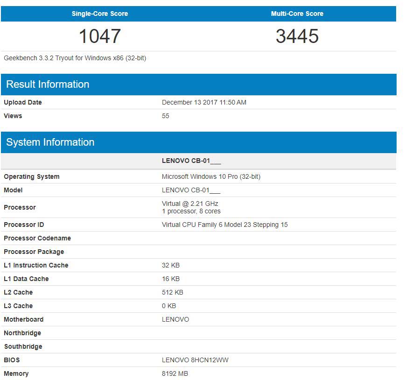Viewport: 405px width, 380px height.
Task: Select the L2 Cache entry 512 KB
Action: (x=171, y=292)
